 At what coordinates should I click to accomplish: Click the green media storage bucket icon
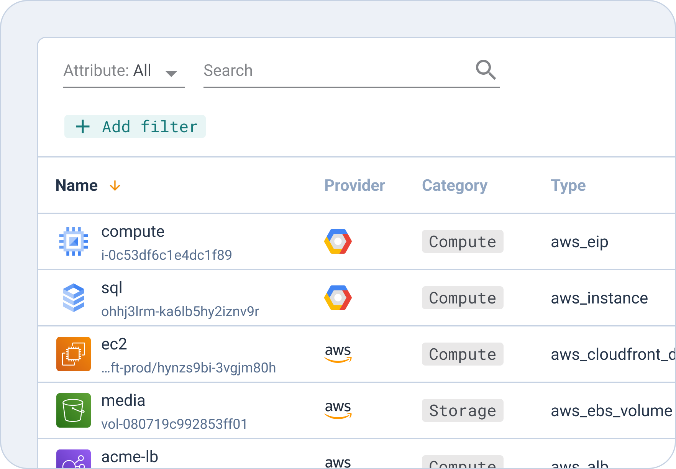73,410
